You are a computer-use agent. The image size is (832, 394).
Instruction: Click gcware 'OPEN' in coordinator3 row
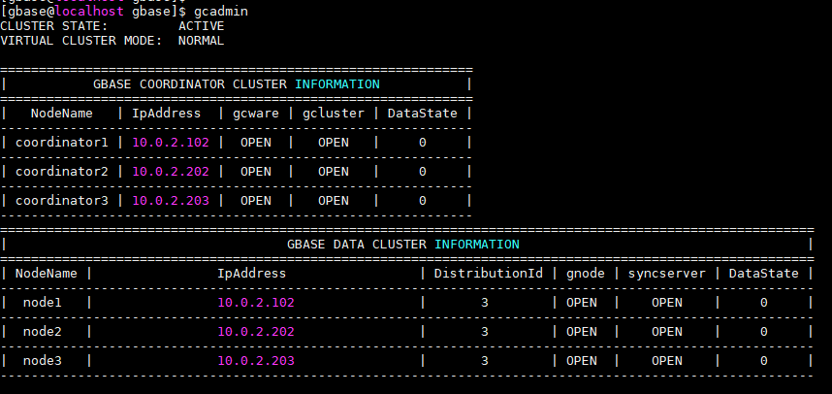click(x=256, y=200)
